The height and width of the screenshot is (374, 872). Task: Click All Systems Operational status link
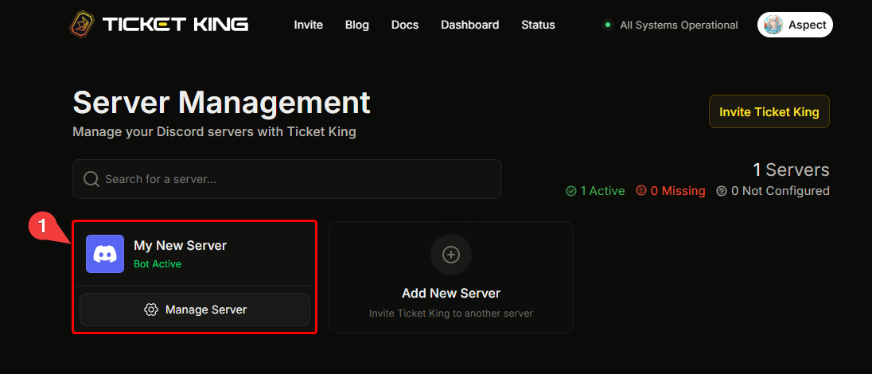point(679,25)
